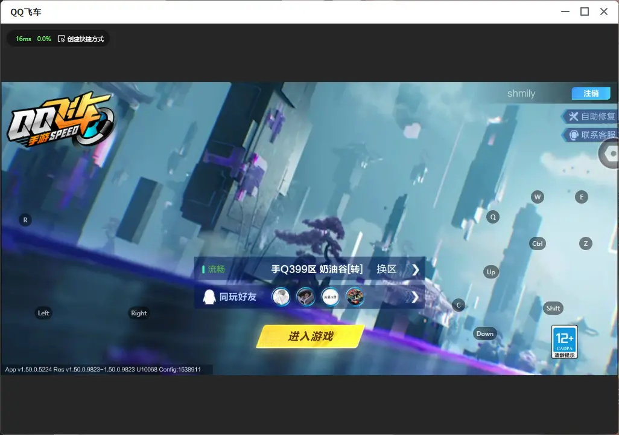Click the QQ飞车 Speed logo
Screen dimensions: 619x435
[60, 119]
